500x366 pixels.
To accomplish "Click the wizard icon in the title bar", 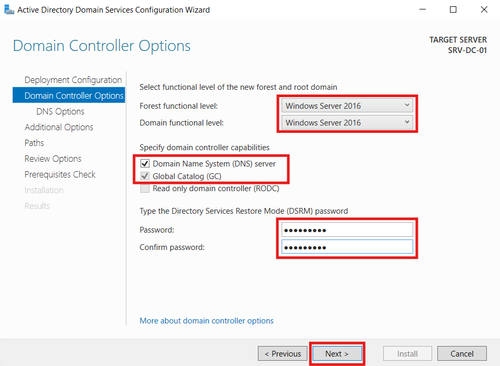I will [x=9, y=9].
